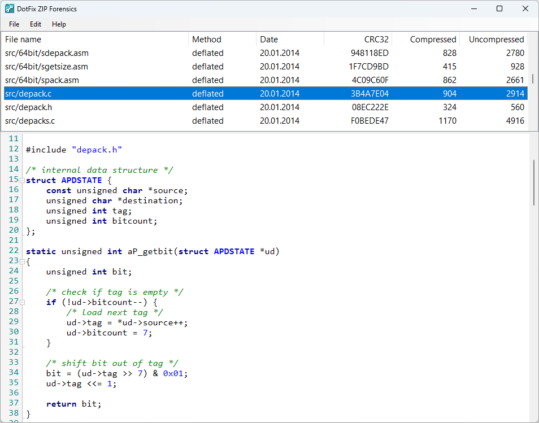Click compressed size 324

click(450, 107)
